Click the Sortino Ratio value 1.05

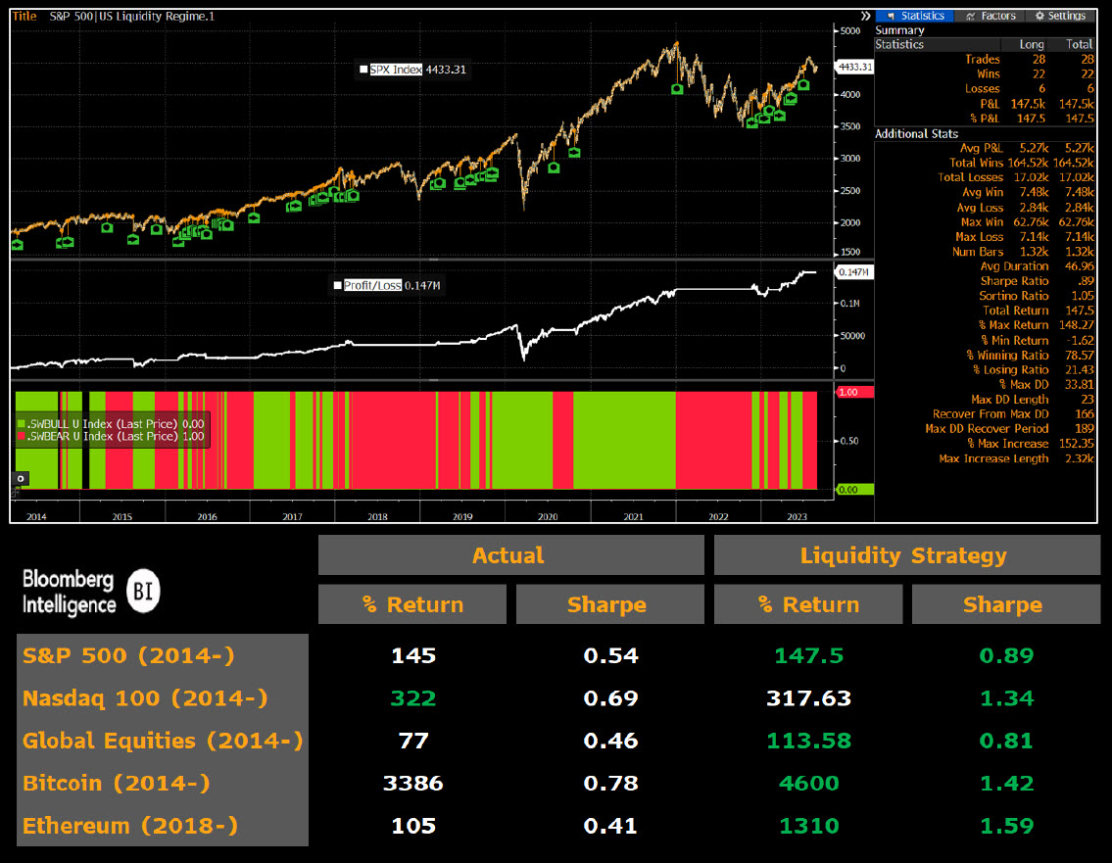[x=1083, y=296]
